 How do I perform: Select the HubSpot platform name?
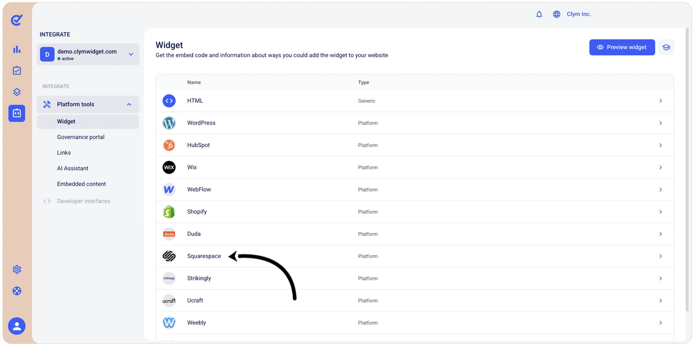[x=198, y=145]
